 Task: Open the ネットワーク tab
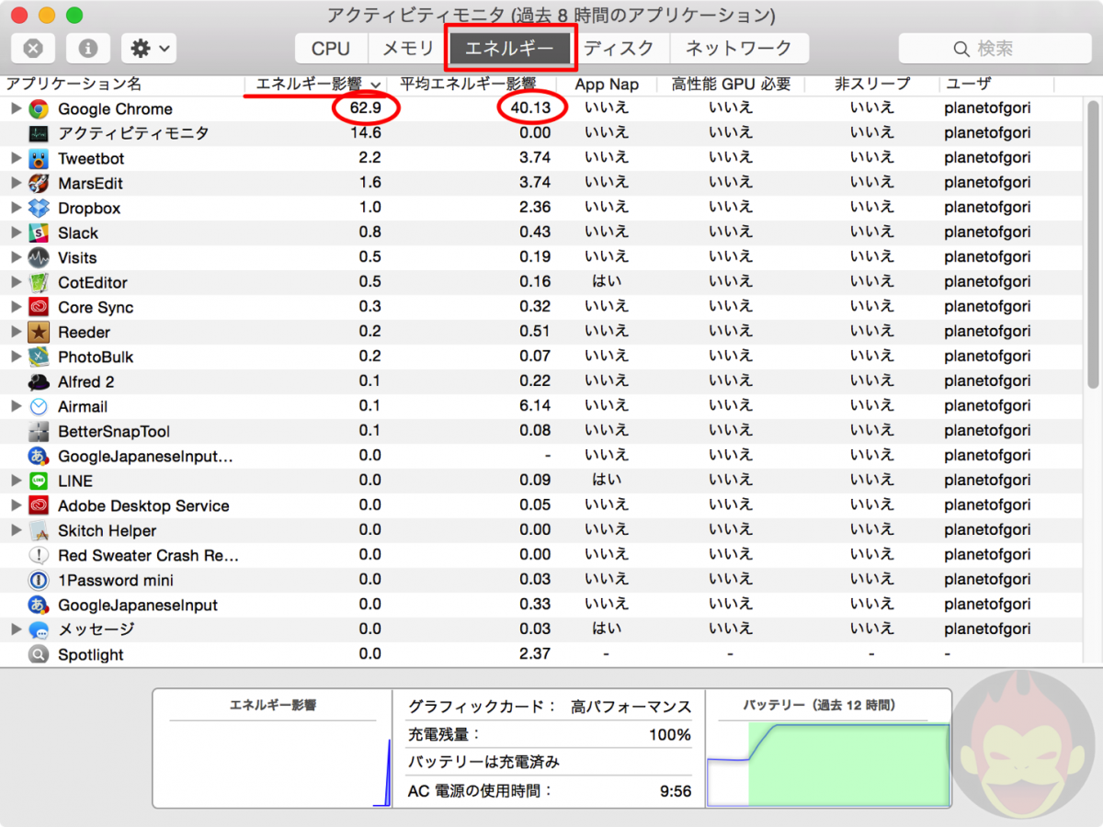[x=738, y=49]
